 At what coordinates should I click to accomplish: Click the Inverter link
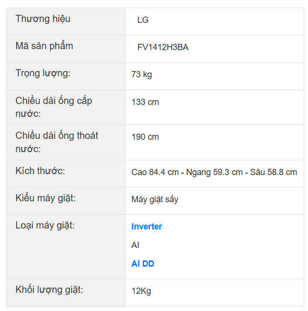[x=146, y=227]
